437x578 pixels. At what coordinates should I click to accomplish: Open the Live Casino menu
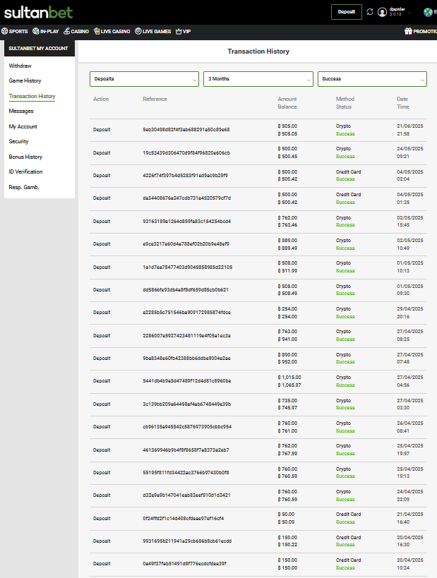click(x=115, y=31)
